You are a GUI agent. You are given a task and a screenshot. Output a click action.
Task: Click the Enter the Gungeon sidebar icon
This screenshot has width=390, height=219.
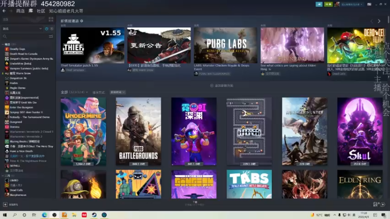tap(7, 108)
